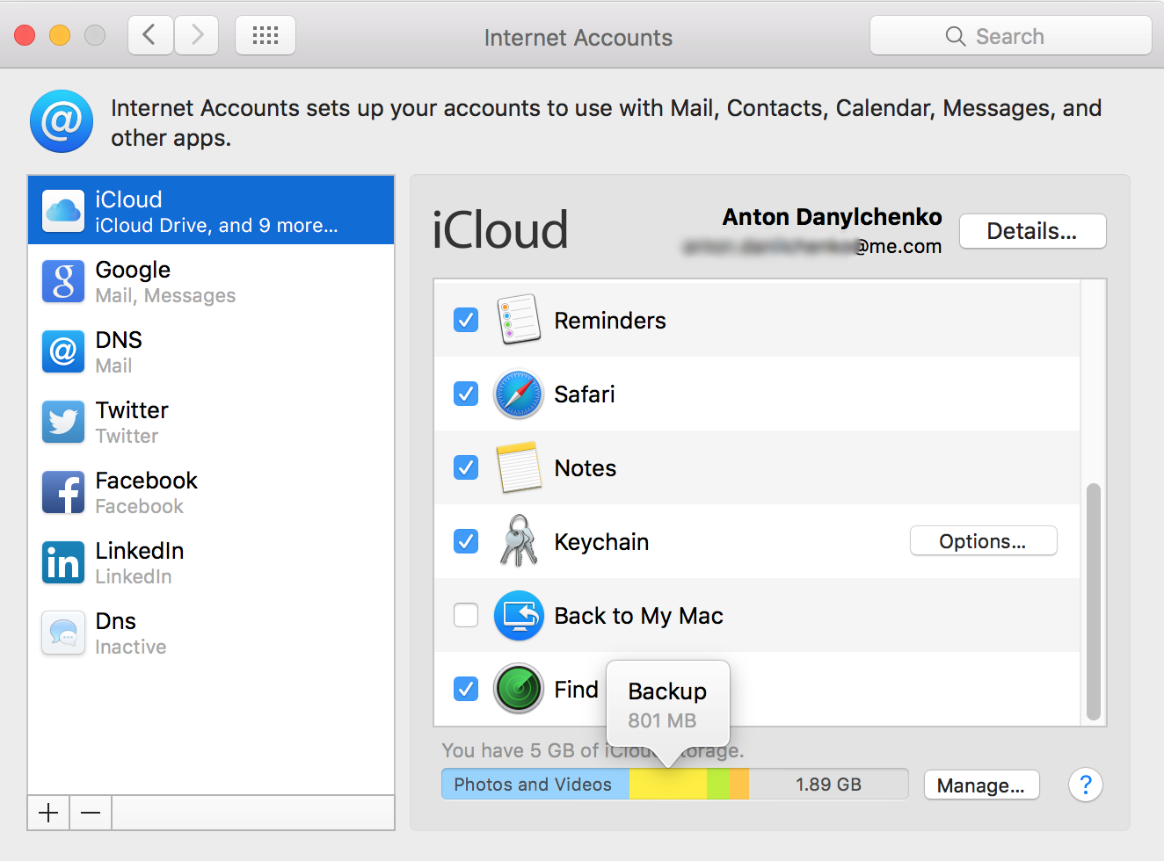Remove selected account with minus button
This screenshot has width=1164, height=861.
pyautogui.click(x=91, y=813)
